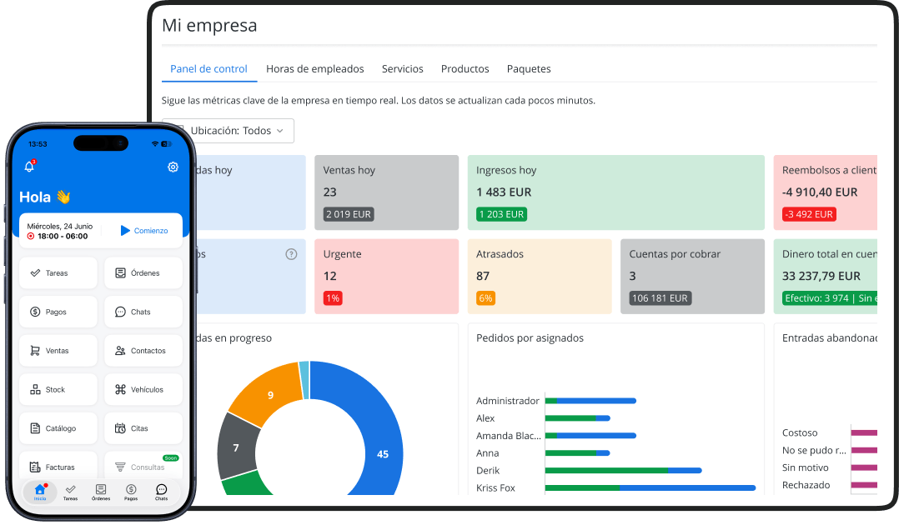Open Tareas tile on phone
The width and height of the screenshot is (899, 525).
tap(58, 272)
